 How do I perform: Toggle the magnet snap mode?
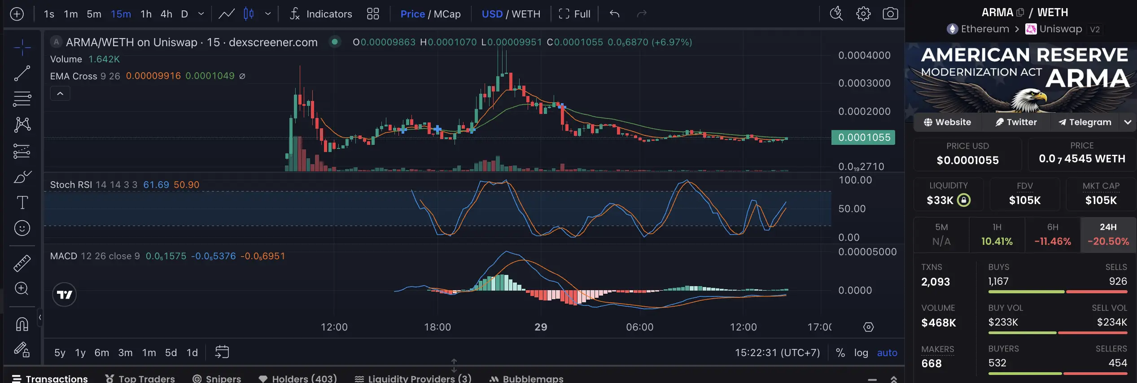22,323
